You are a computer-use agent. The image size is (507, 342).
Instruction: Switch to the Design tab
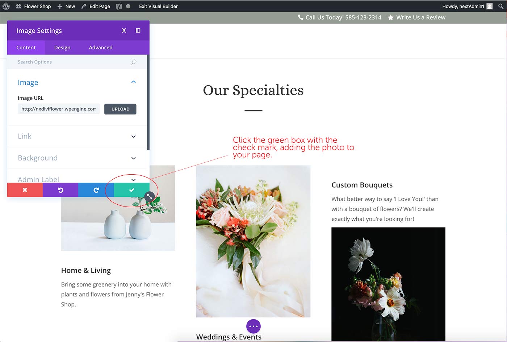62,47
